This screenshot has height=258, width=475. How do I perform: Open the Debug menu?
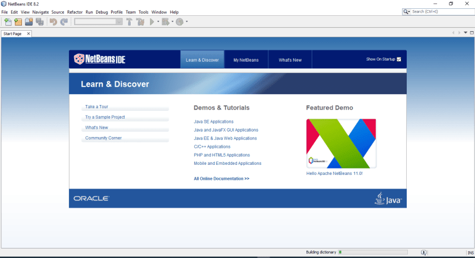(x=102, y=12)
